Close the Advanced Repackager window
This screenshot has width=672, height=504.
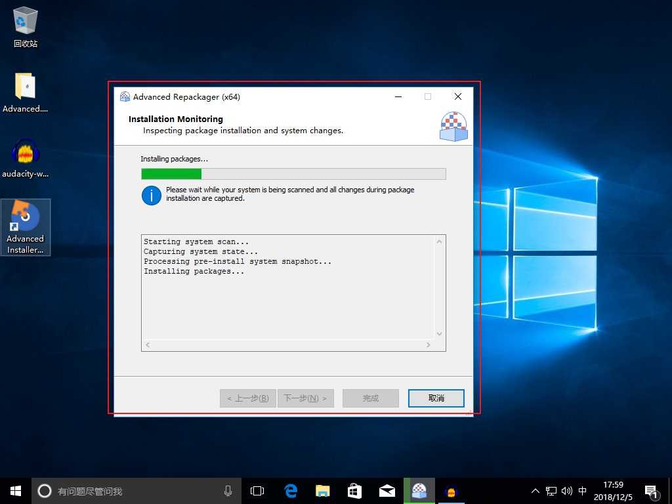coord(457,96)
